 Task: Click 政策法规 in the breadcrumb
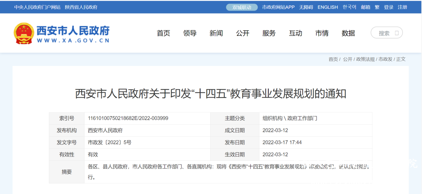[x=365, y=59]
